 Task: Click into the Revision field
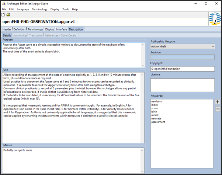pyautogui.click(x=182, y=57)
